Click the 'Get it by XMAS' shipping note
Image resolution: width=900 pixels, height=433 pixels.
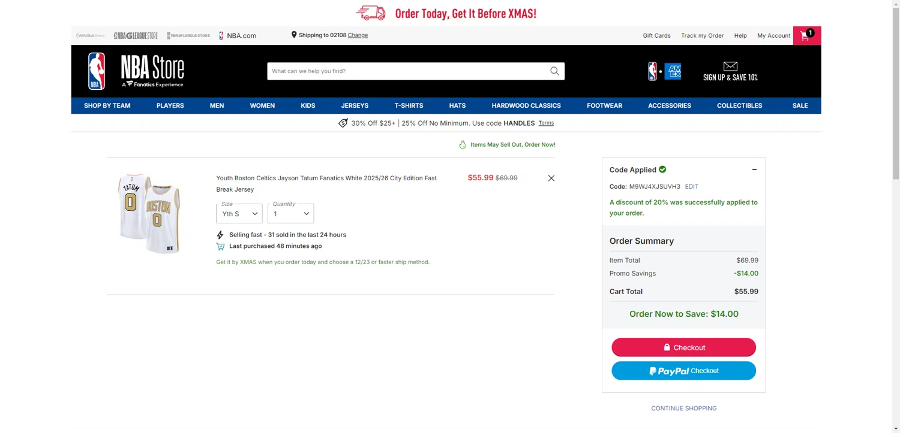tap(323, 262)
